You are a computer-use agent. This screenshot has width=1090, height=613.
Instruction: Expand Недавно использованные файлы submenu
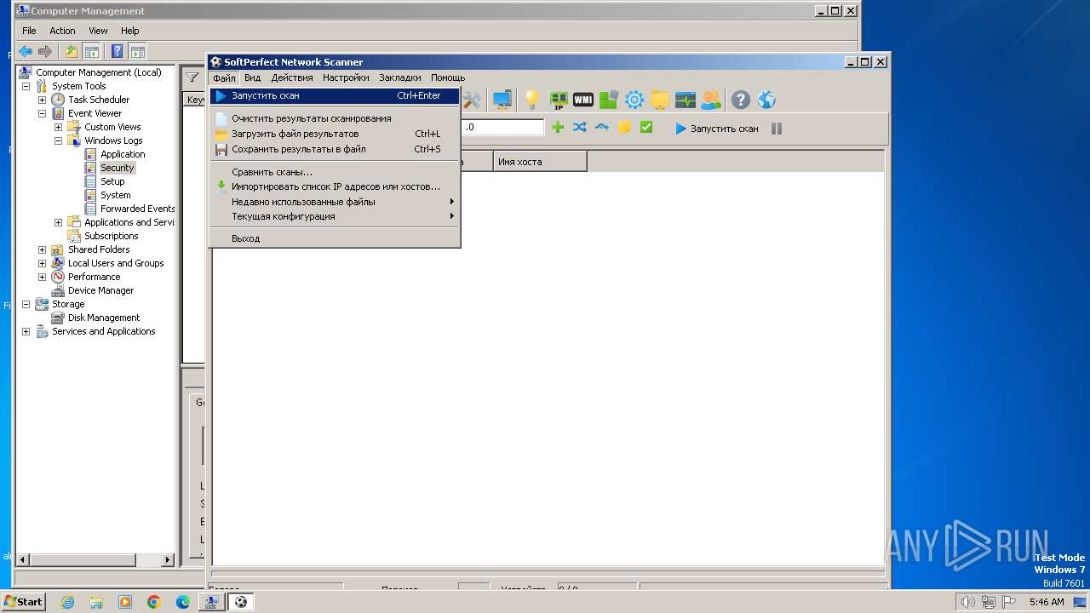pos(335,202)
